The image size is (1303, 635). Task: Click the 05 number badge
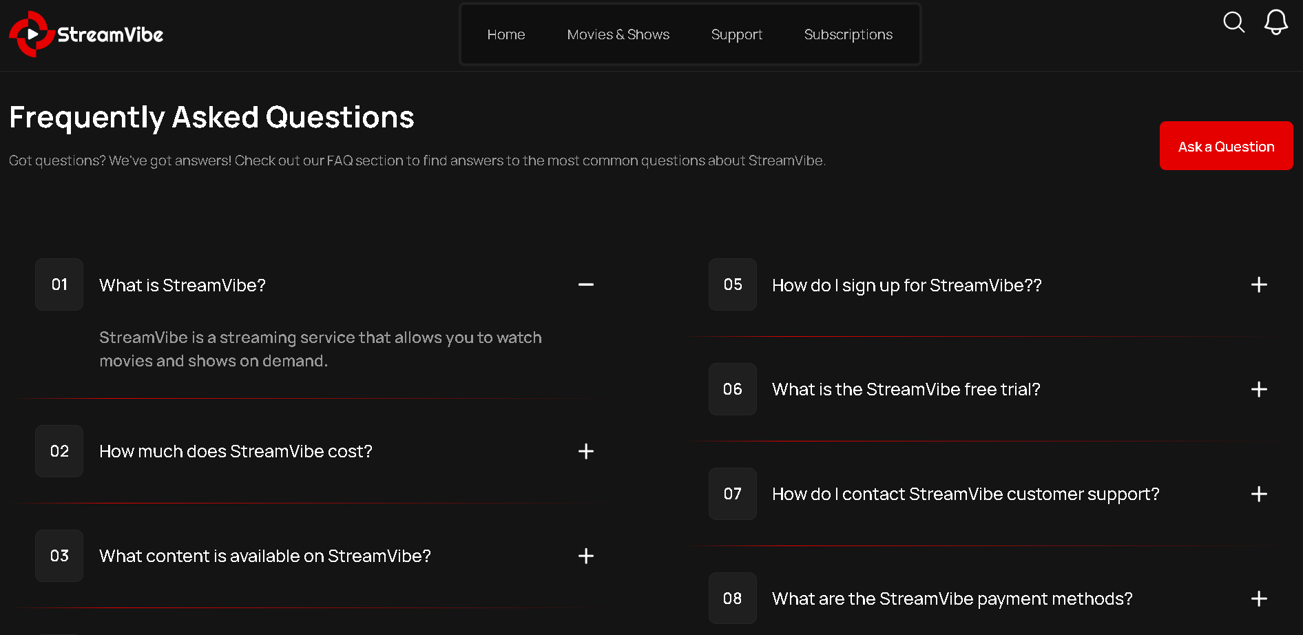733,284
